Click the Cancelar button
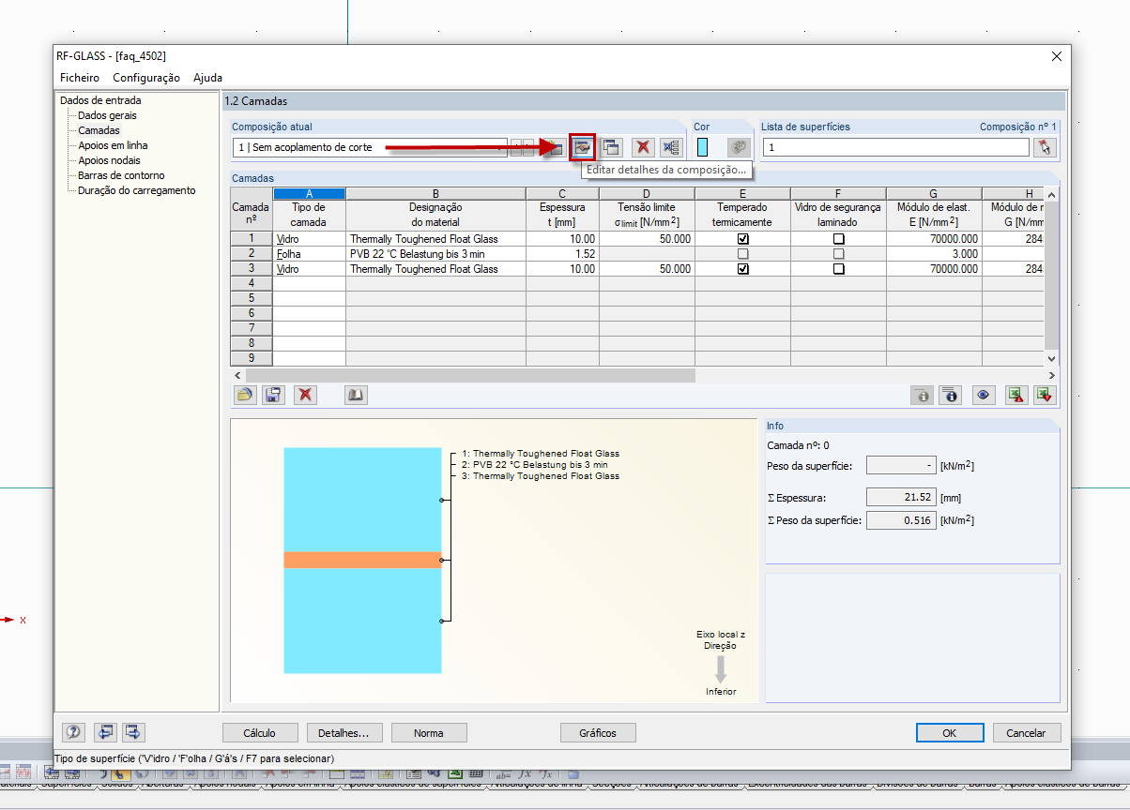The width and height of the screenshot is (1130, 810). [1027, 732]
